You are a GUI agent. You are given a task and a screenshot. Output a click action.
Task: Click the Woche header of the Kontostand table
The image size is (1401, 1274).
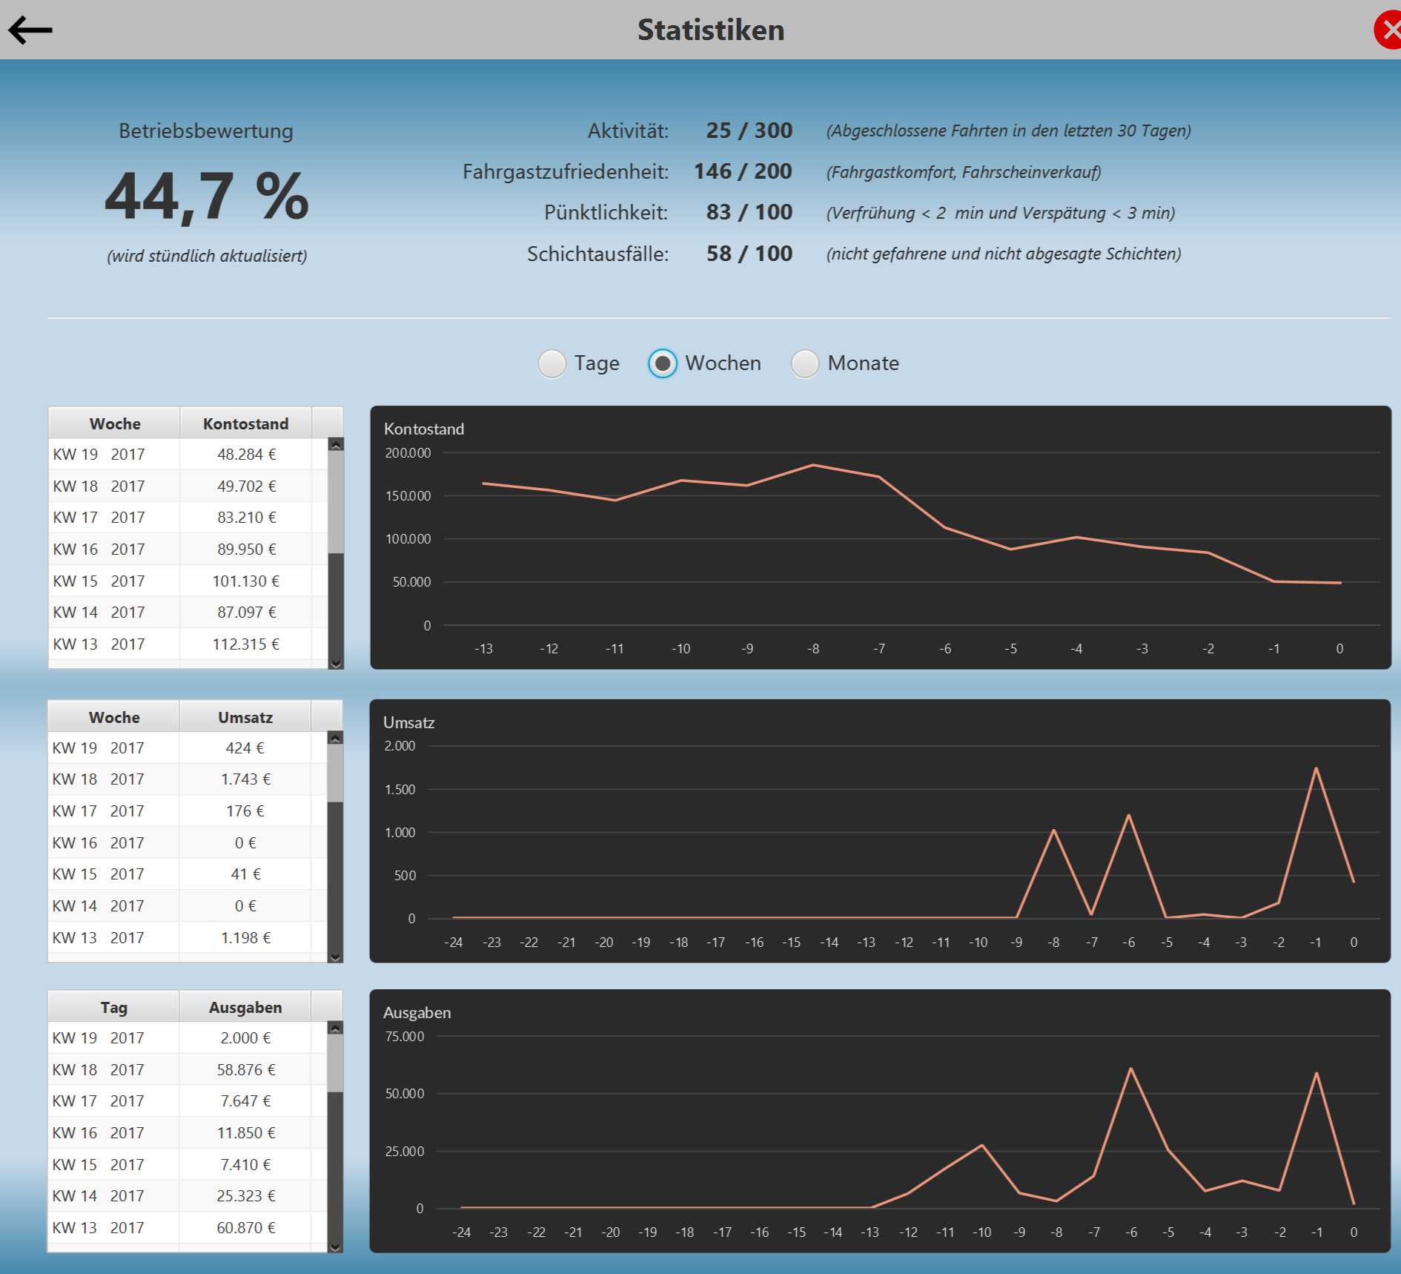[114, 423]
